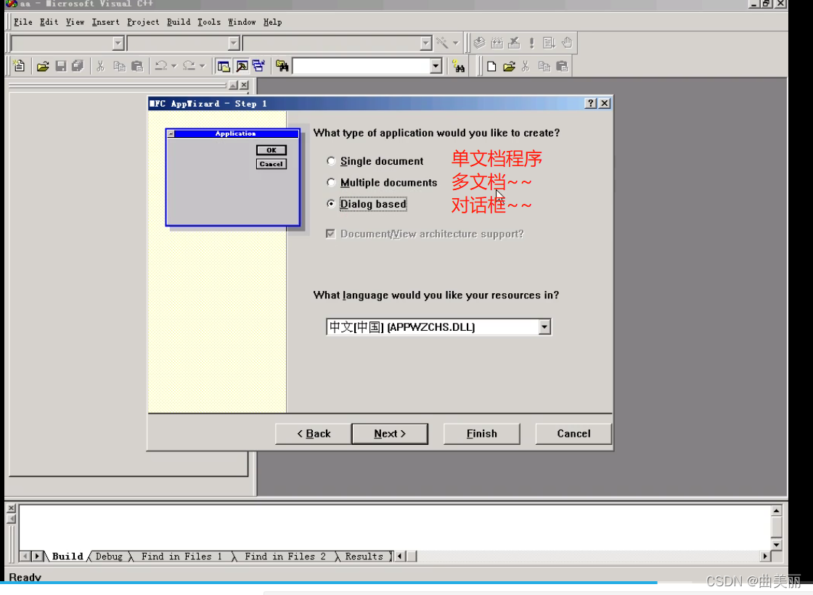Click the wizard Cancel button
Viewport: 813px width, 595px height.
573,434
